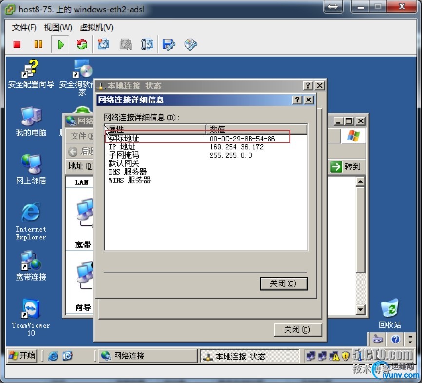Connect CD/DVD device icon in toolbar
Image resolution: width=422 pixels, height=383 pixels.
pyautogui.click(x=191, y=44)
